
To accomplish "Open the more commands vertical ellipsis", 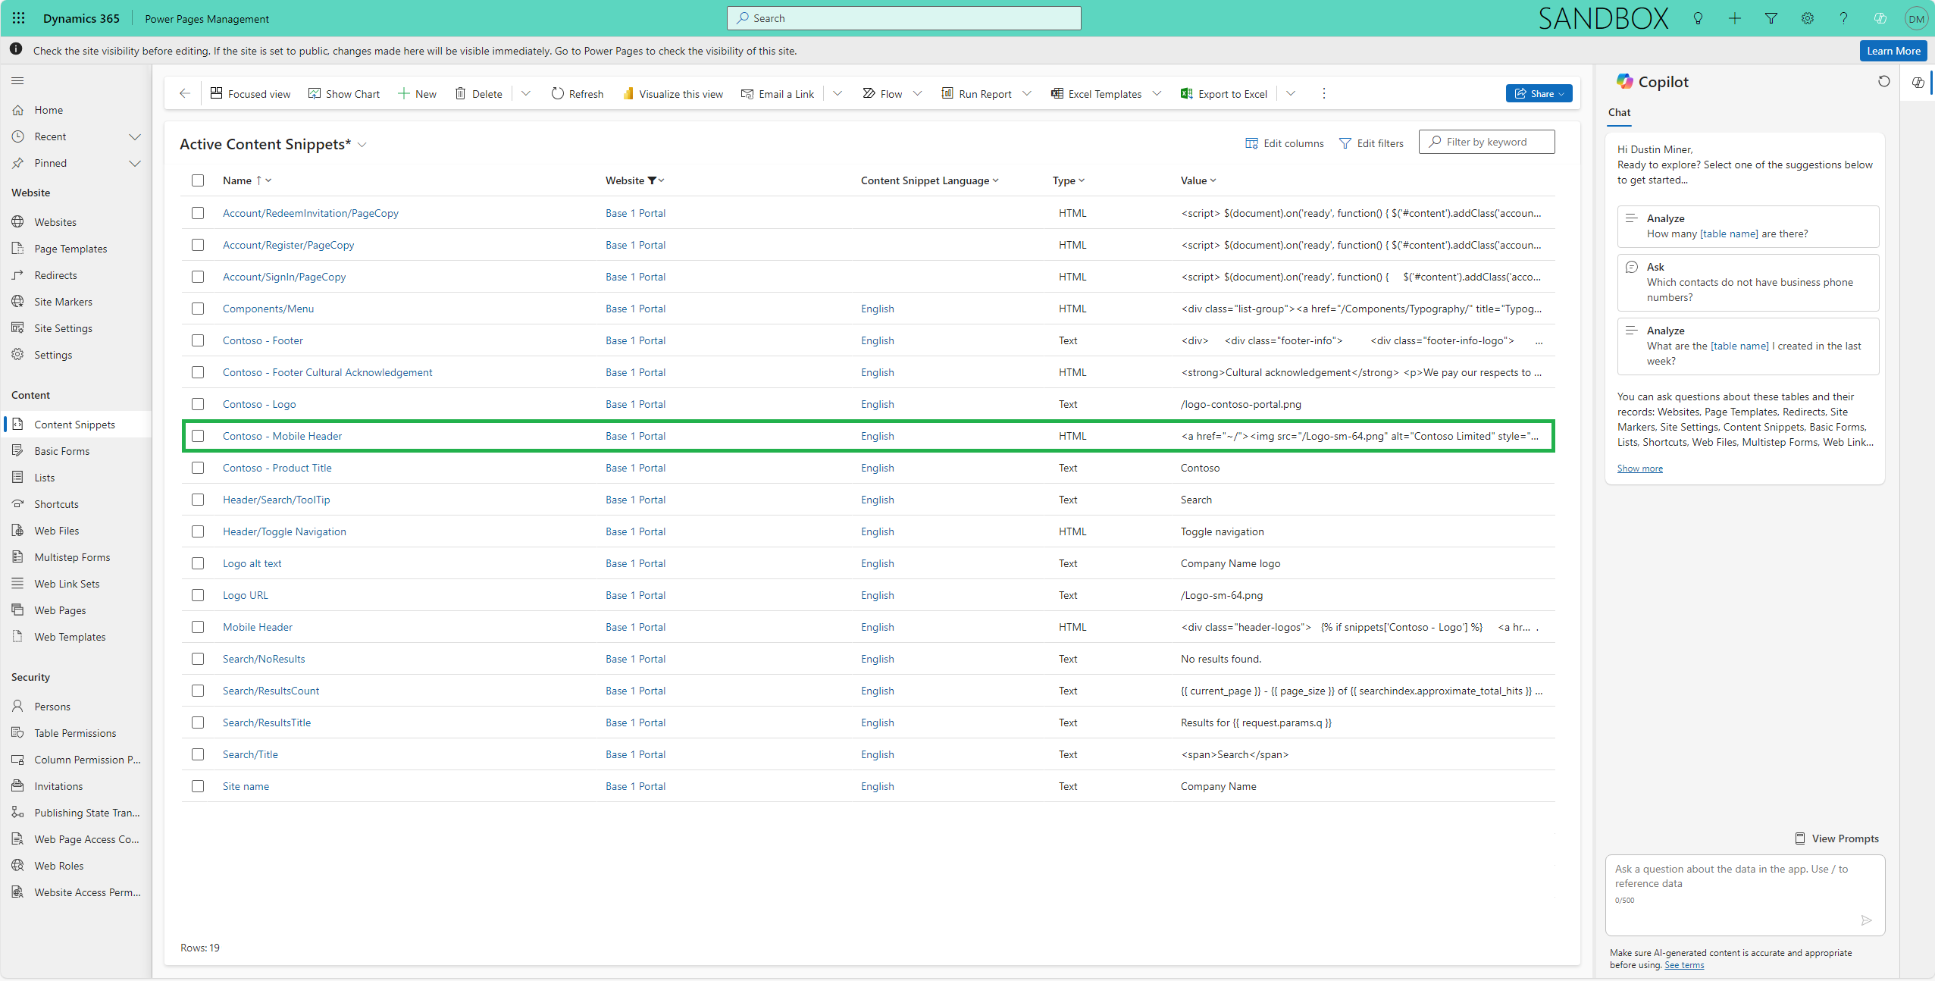I will (1324, 93).
